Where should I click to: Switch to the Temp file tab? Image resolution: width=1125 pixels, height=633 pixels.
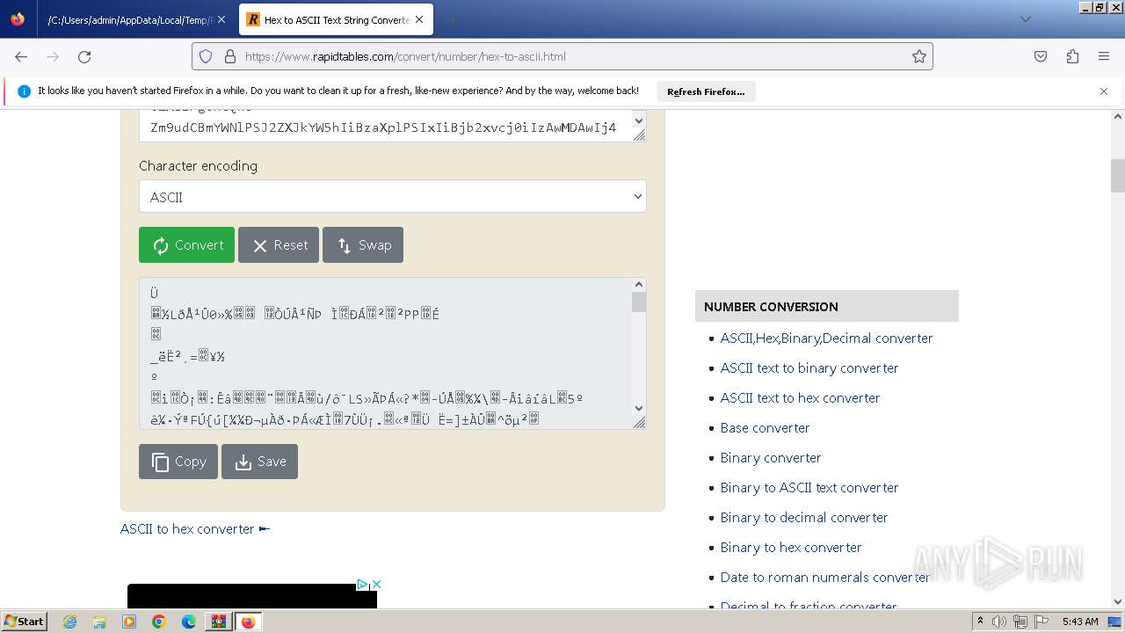[x=133, y=19]
